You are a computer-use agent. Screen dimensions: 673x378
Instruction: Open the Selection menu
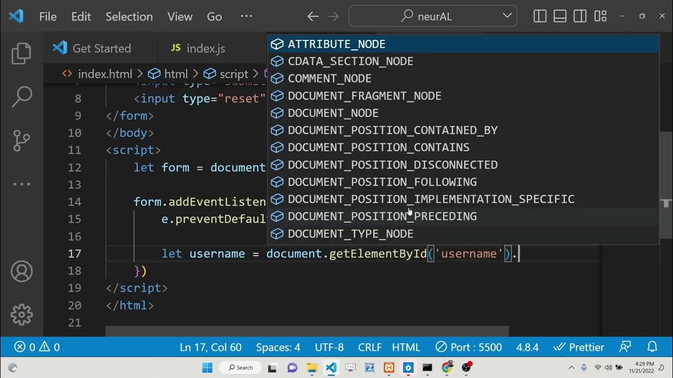pos(129,17)
